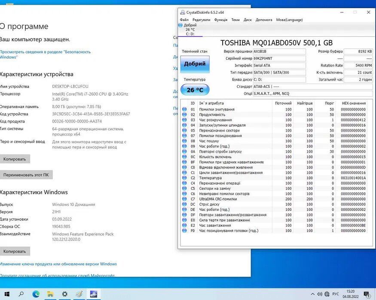Image resolution: width=376 pixels, height=300 pixels.
Task: Open the Безопасность Windows details link
Action: point(45,54)
